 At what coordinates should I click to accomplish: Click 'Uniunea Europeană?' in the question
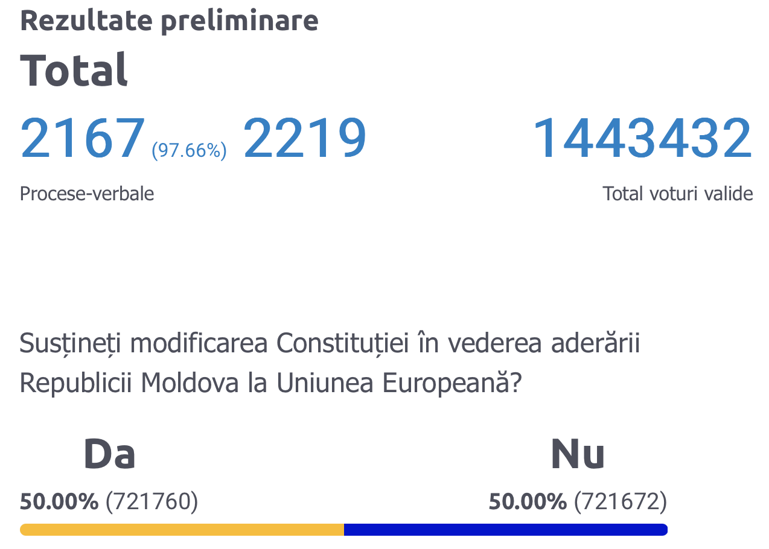(397, 383)
